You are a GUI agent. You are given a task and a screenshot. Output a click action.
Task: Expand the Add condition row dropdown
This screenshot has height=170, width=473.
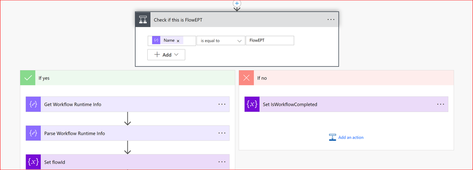(x=166, y=55)
